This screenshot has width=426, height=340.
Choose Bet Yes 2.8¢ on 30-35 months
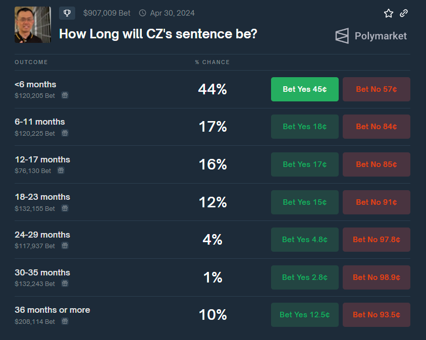pos(304,277)
